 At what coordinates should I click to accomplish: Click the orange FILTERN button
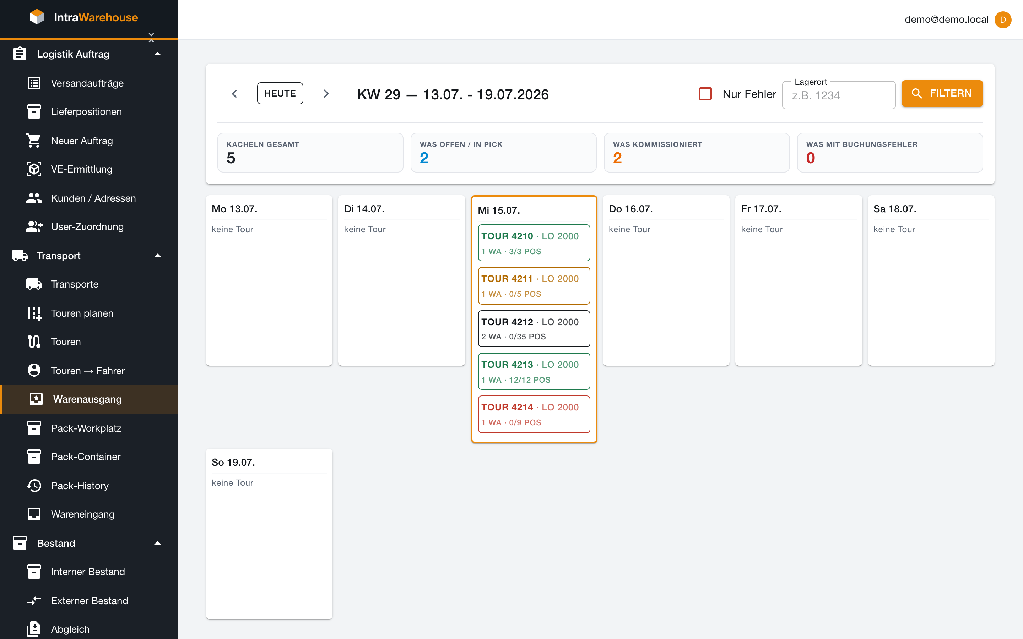[x=942, y=93]
